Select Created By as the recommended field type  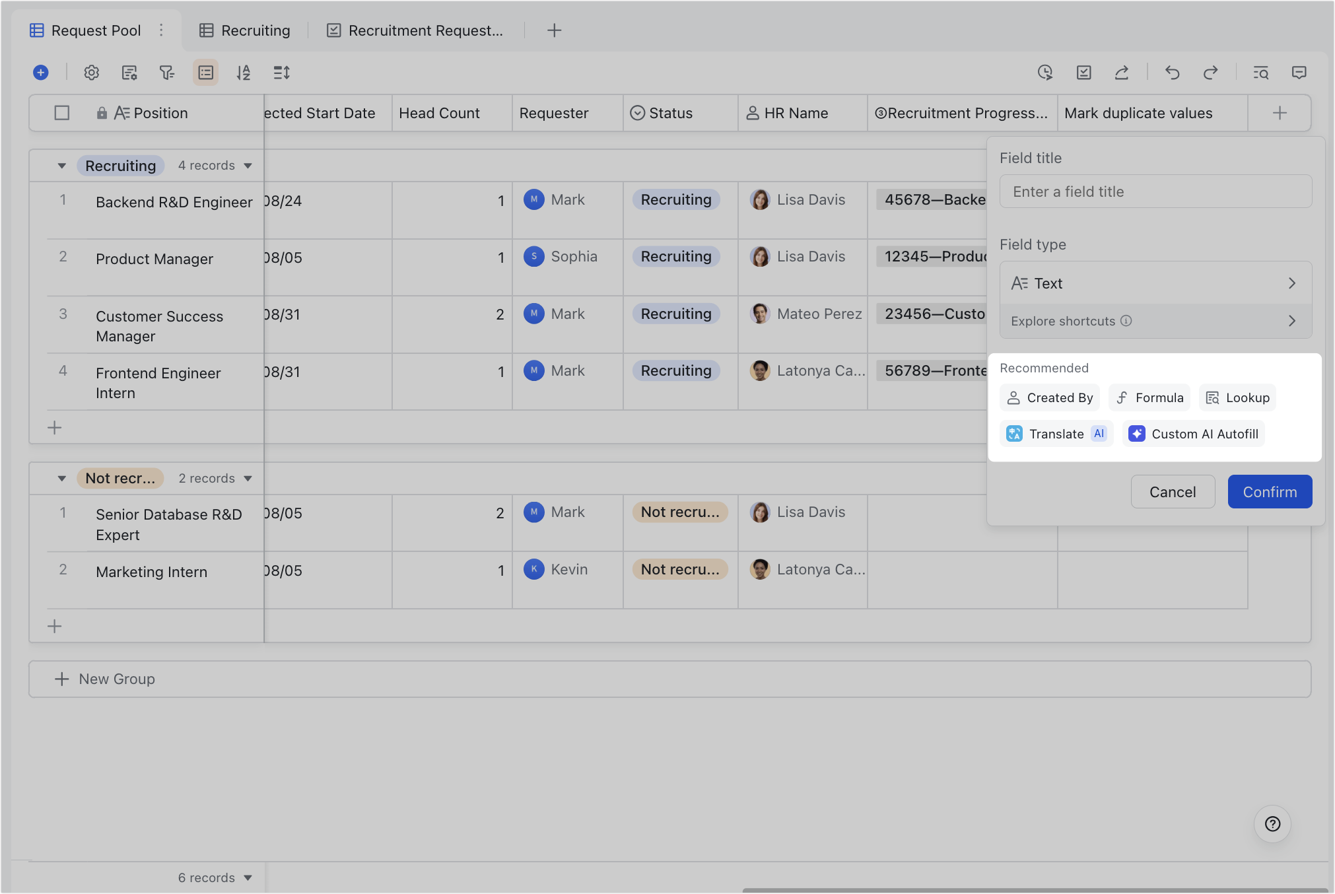coord(1049,397)
